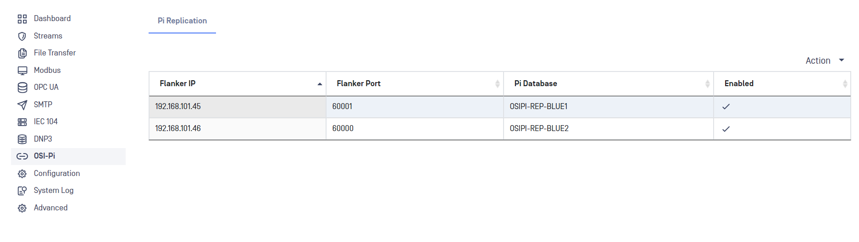Click the OSI-Pi link icon
The width and height of the screenshot is (859, 242).
22,156
